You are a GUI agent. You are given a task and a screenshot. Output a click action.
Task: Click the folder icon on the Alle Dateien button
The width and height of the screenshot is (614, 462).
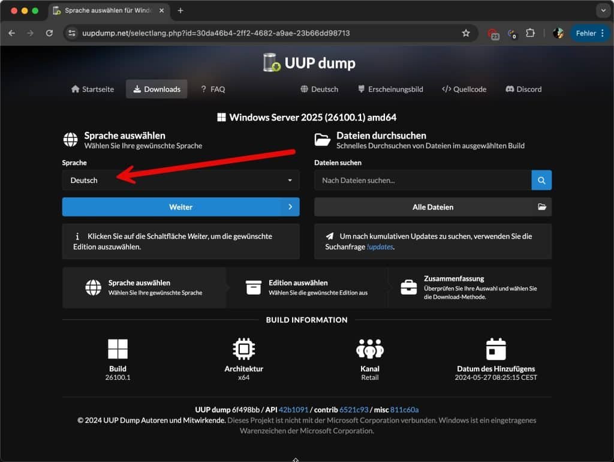click(x=542, y=206)
